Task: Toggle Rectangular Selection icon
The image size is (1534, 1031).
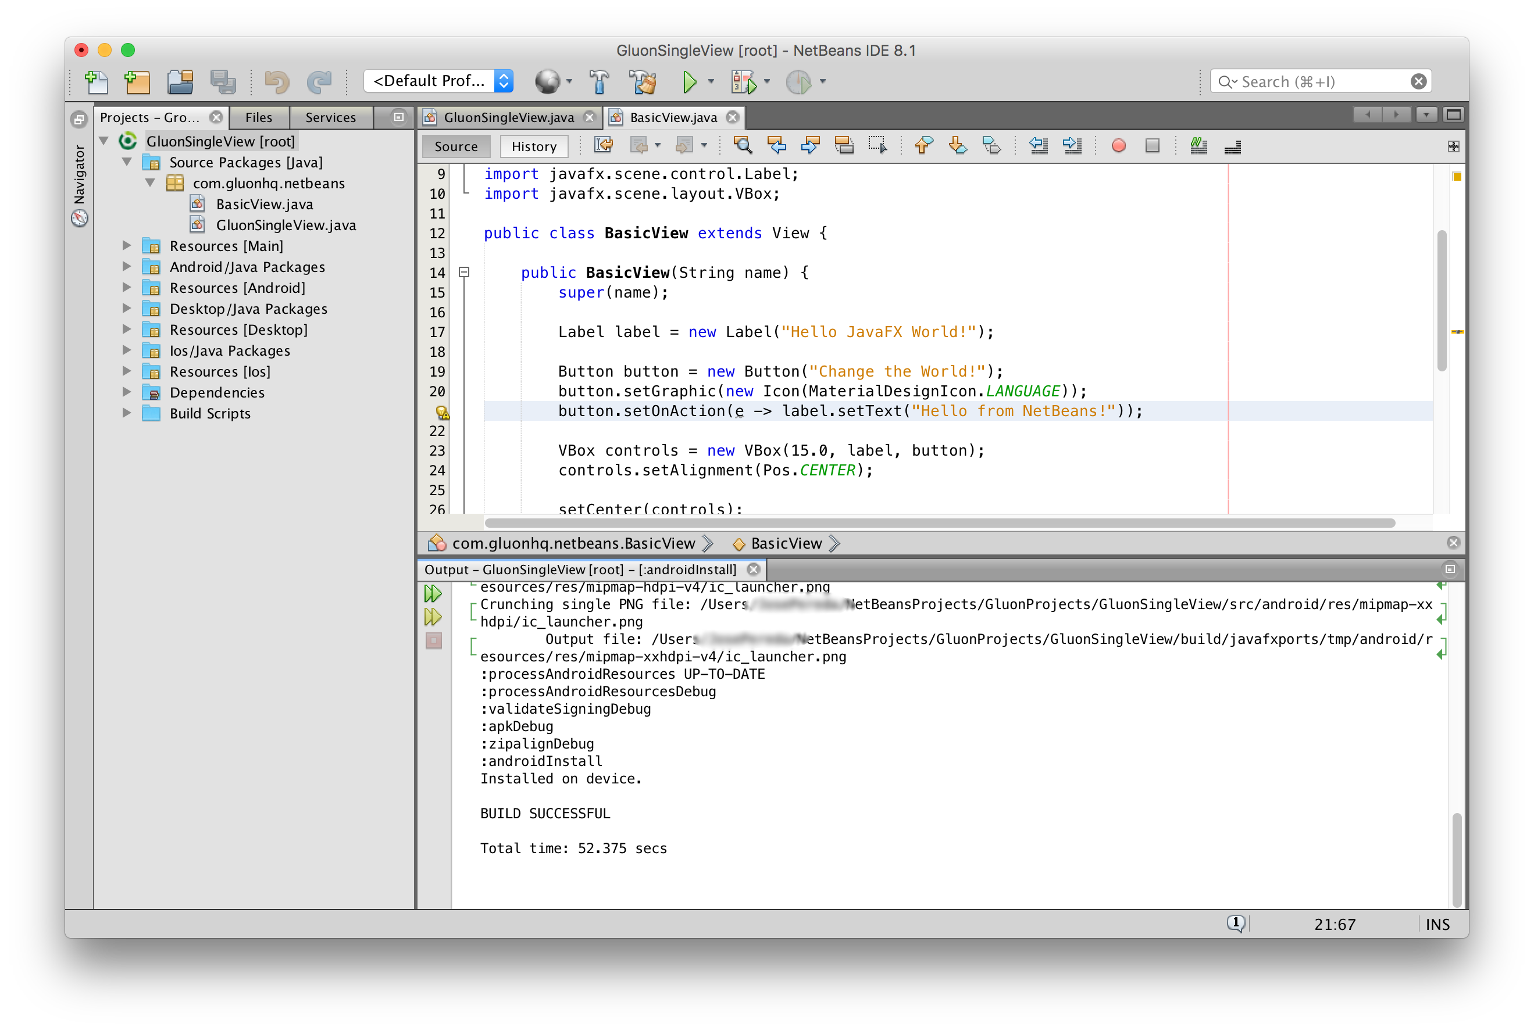Action: (878, 145)
